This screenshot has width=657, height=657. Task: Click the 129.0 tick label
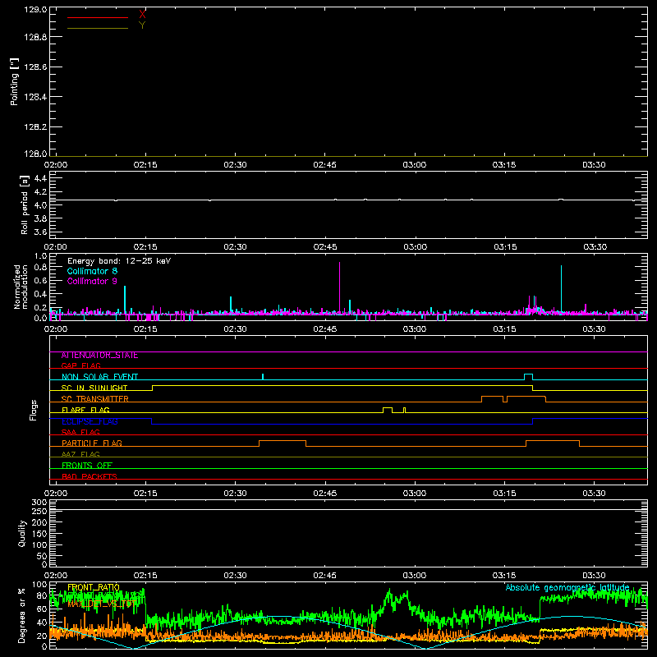35,9
